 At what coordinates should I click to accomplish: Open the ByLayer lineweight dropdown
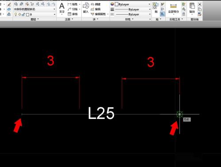point(133,9)
